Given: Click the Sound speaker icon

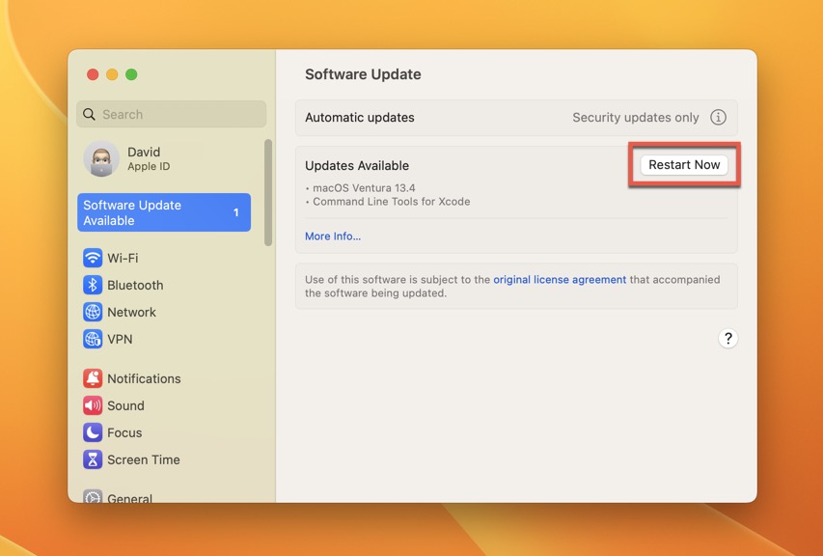Looking at the screenshot, I should coord(93,405).
